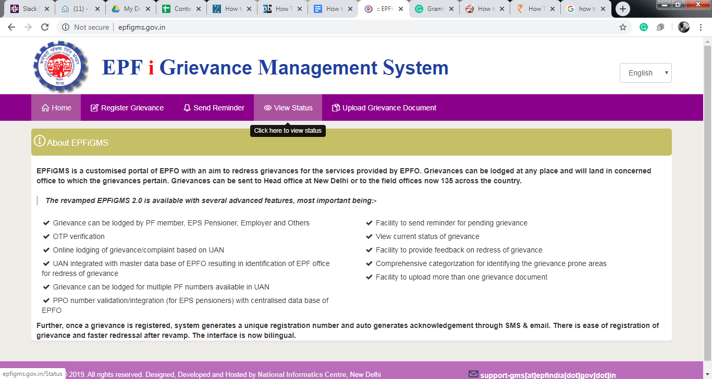
Task: Switch to the My Drive tab
Action: [x=130, y=9]
